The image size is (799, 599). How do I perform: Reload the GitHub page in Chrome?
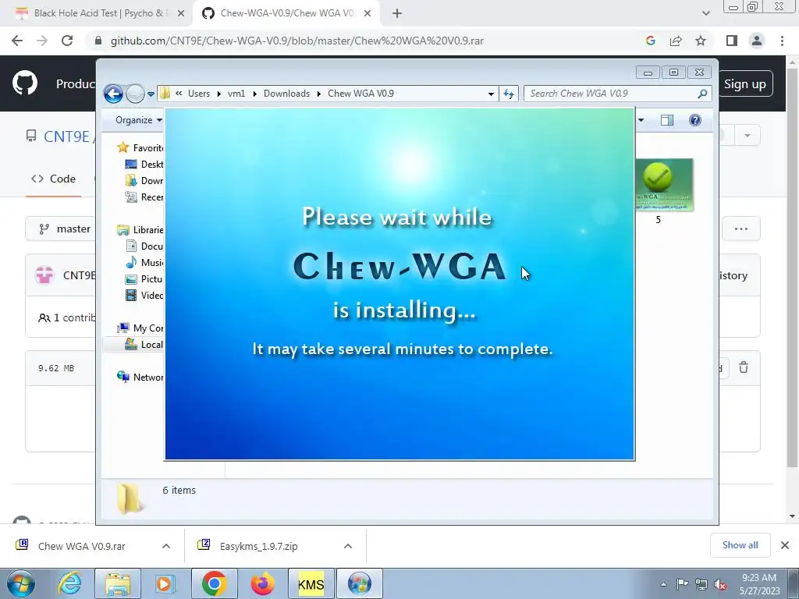click(x=67, y=41)
